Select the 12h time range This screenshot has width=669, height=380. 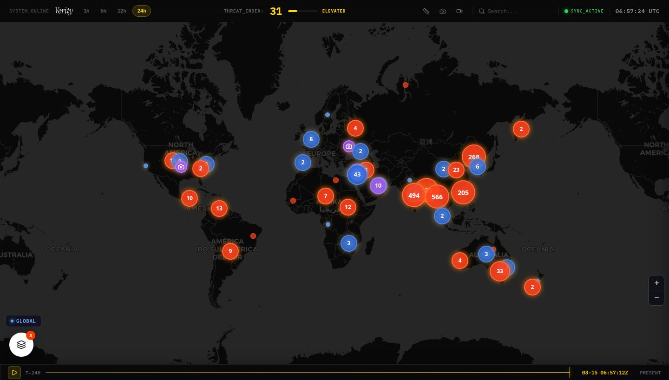coord(122,11)
